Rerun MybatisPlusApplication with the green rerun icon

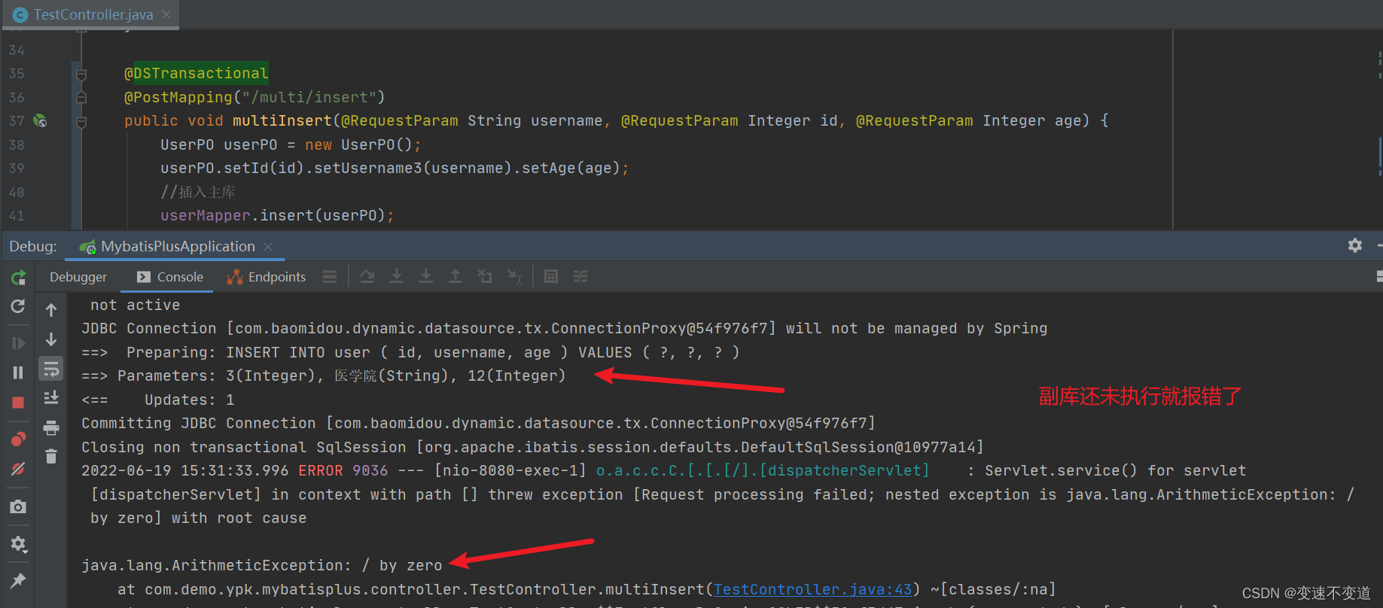tap(18, 278)
